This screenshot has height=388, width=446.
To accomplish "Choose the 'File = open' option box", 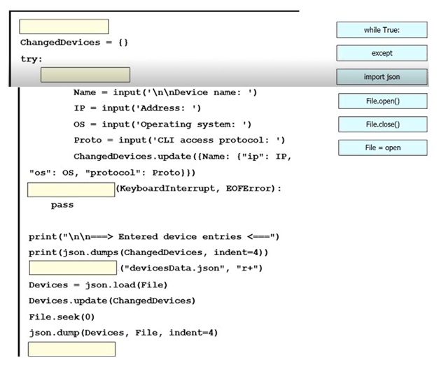I will pos(382,148).
